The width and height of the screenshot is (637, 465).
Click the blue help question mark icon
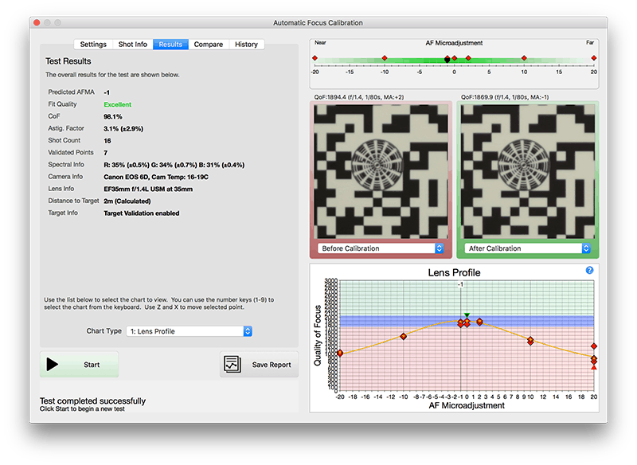(589, 271)
